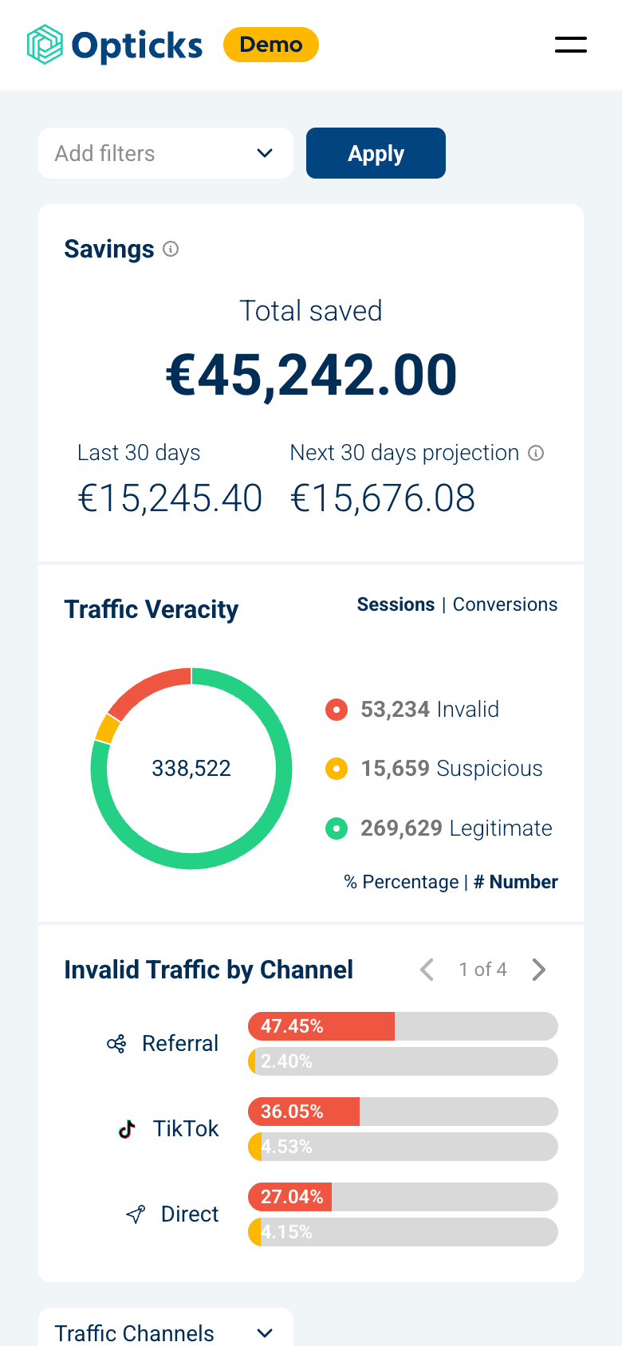622x1346 pixels.
Task: Open the Add filters dropdown
Action: click(166, 153)
